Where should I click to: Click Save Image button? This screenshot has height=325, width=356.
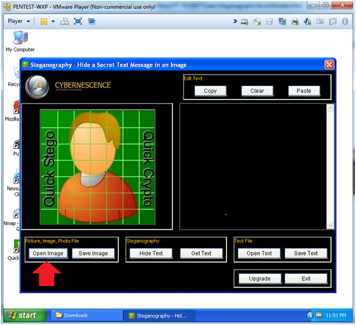click(x=93, y=253)
